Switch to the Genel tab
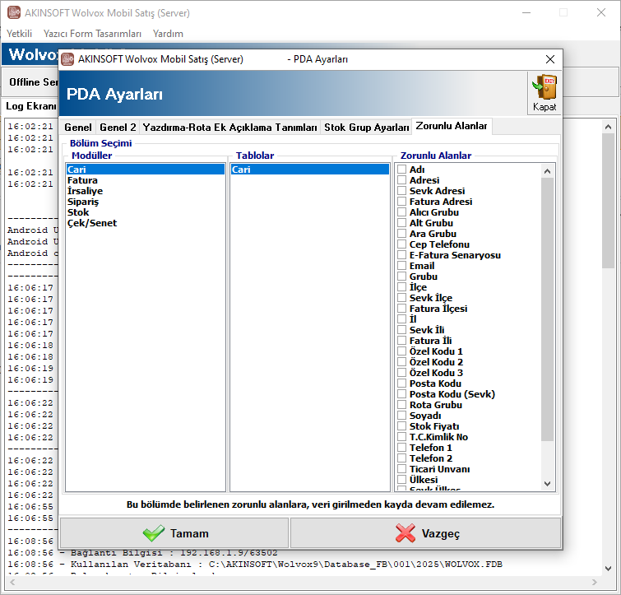 [78, 128]
